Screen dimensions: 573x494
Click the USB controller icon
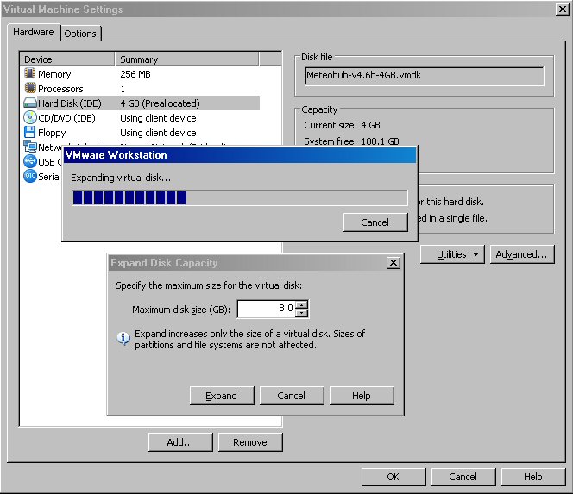click(30, 161)
